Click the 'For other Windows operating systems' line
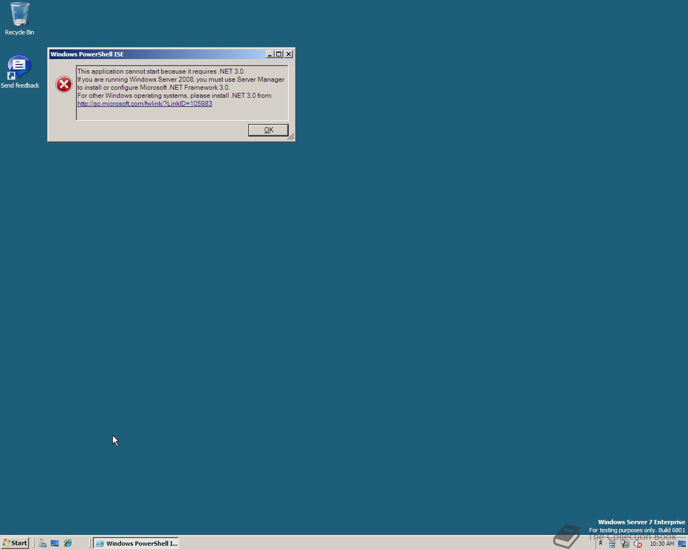The image size is (688, 550). click(x=175, y=96)
